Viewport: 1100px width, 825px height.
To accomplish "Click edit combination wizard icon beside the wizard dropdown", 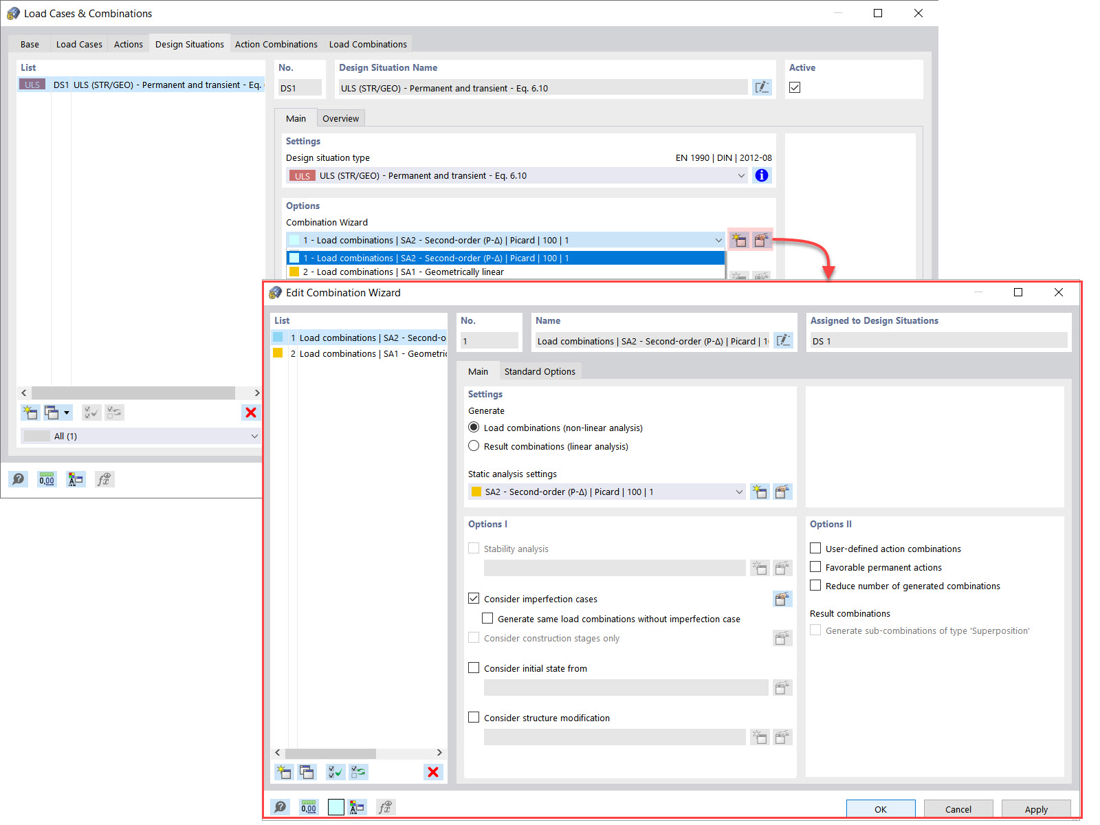I will (x=761, y=240).
